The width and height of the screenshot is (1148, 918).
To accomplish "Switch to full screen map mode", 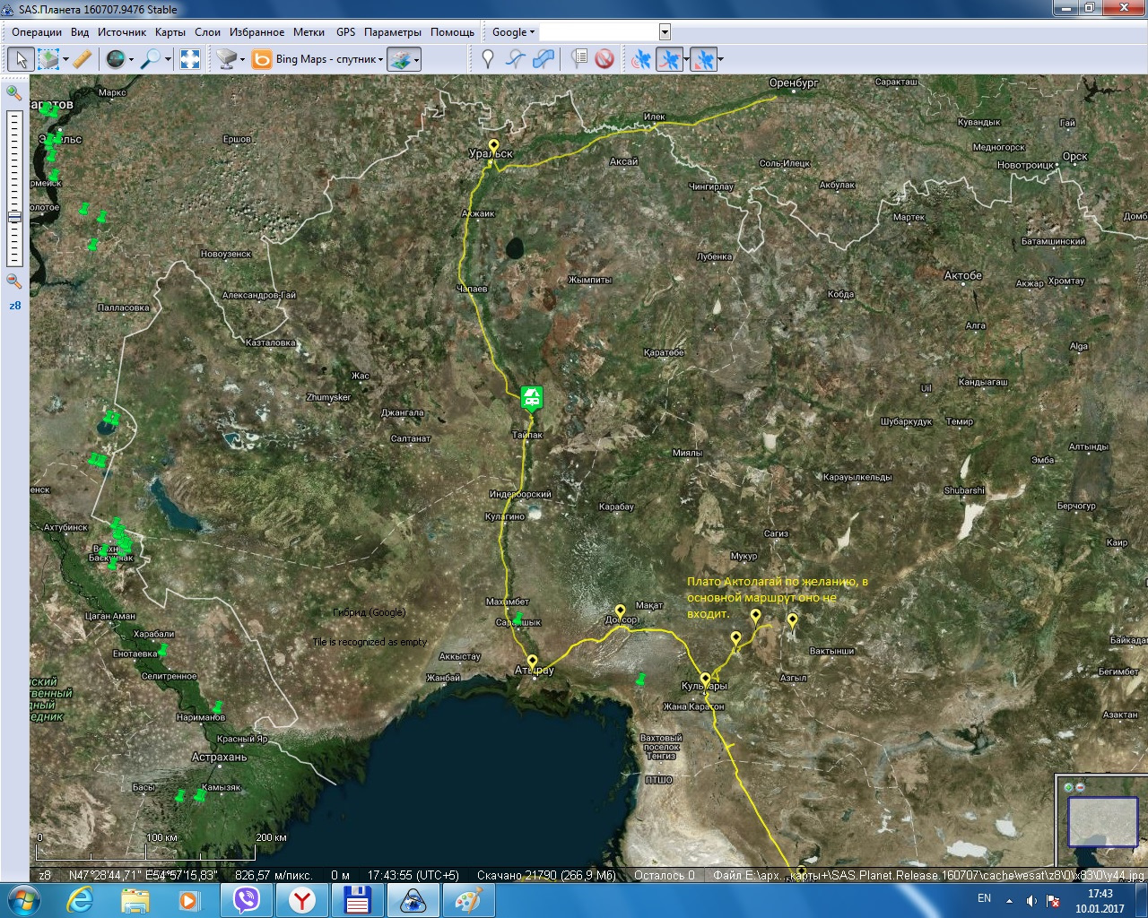I will pos(190,59).
